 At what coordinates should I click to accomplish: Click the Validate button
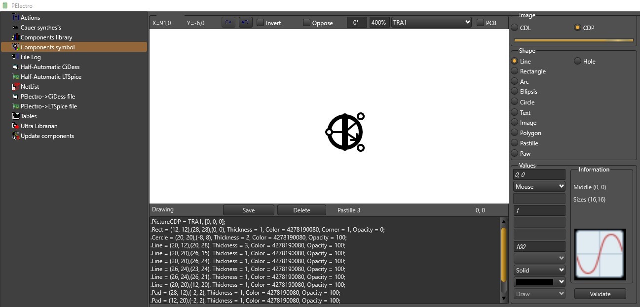600,294
